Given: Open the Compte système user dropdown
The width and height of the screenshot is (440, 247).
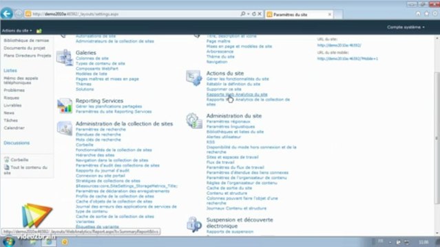Looking at the screenshot, I should [x=406, y=27].
